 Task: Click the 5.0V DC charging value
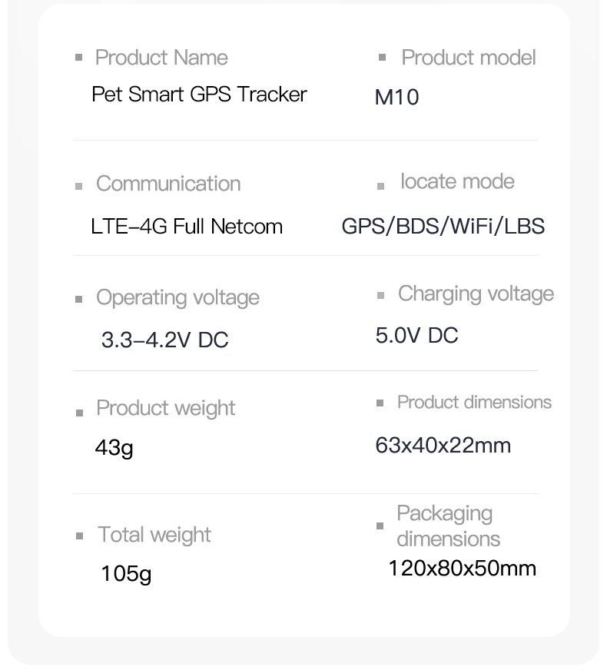pos(416,336)
